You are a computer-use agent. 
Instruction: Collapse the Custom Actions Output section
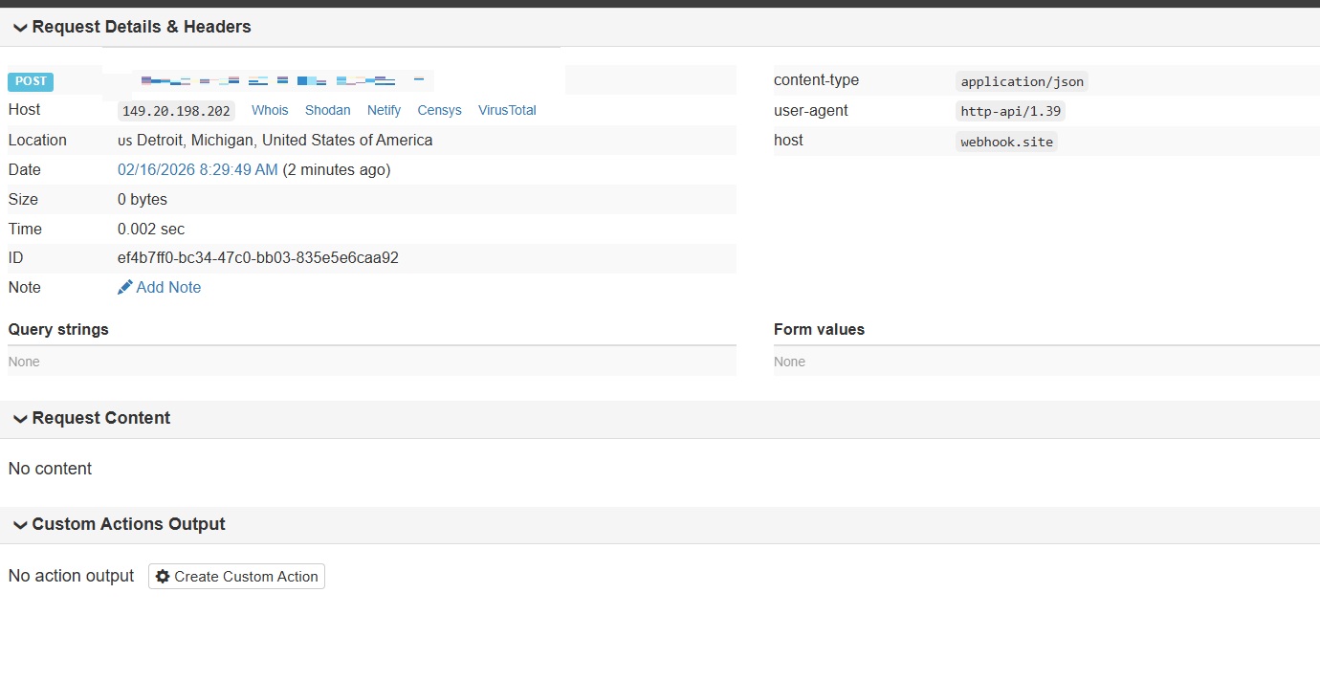[x=19, y=524]
